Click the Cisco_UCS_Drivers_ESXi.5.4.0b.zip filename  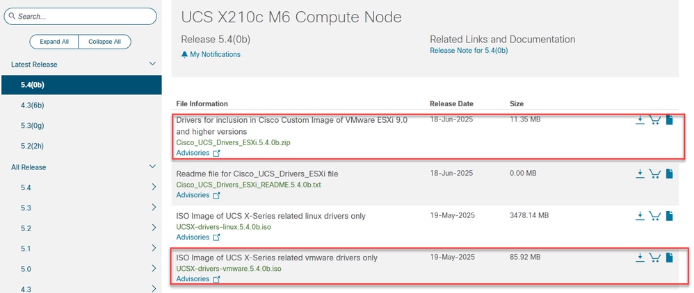(x=233, y=142)
